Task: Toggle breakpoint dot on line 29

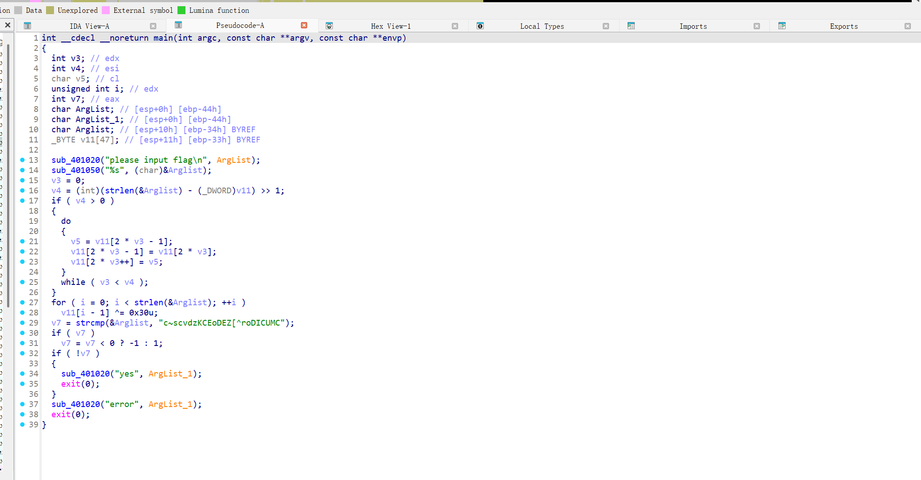Action: [23, 323]
